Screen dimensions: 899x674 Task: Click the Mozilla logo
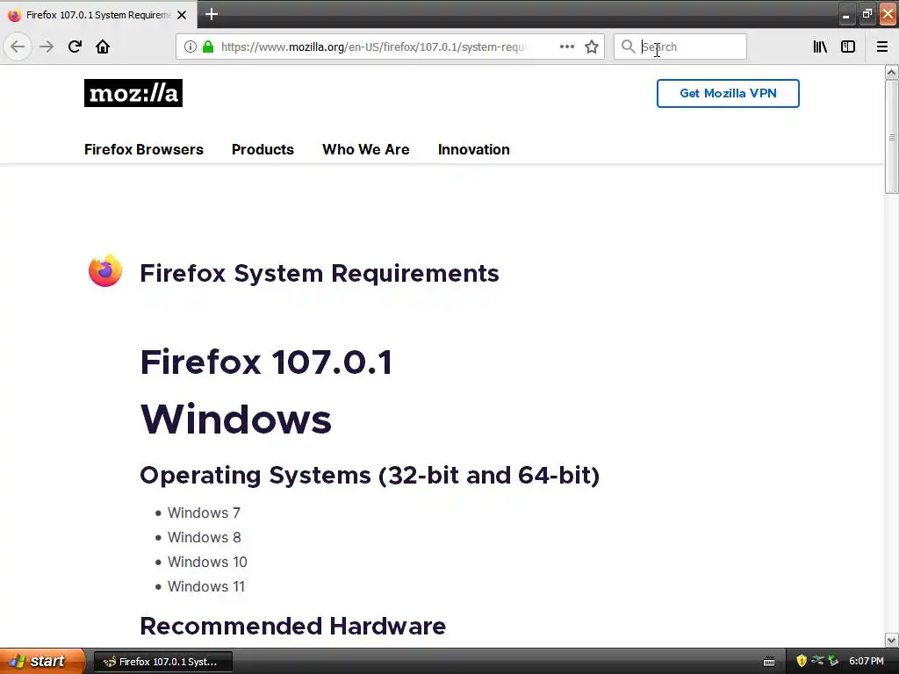[x=133, y=93]
